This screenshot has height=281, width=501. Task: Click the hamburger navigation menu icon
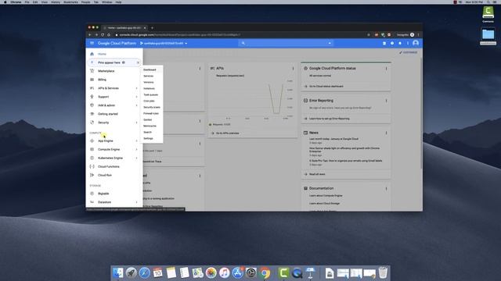[92, 43]
